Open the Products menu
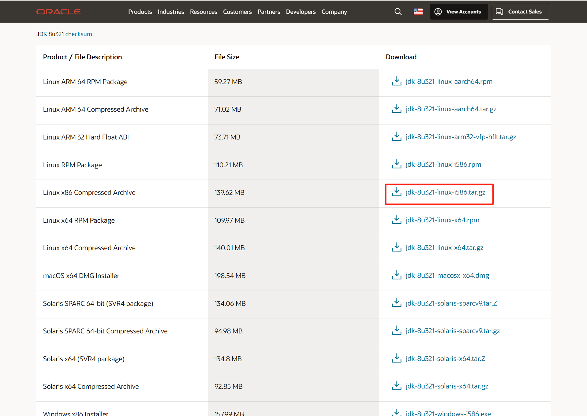This screenshot has height=416, width=587. click(x=140, y=12)
